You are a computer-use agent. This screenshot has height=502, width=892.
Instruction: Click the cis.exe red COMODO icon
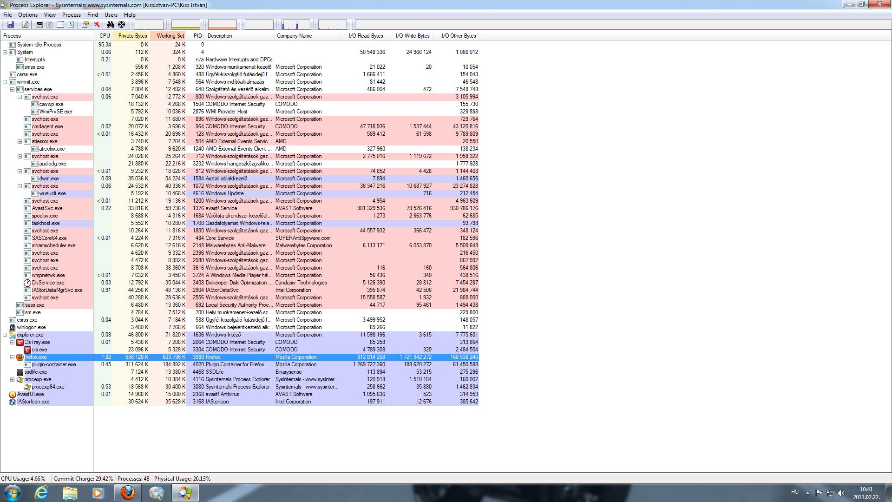27,350
